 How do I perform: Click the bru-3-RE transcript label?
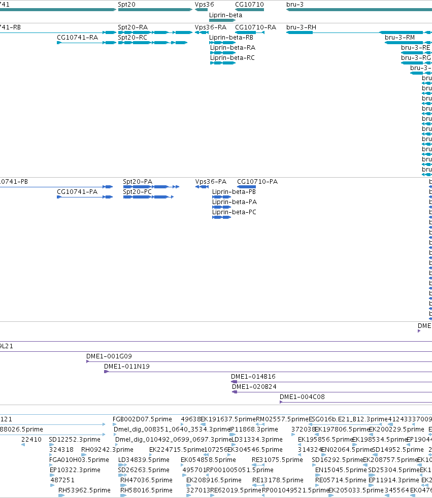tap(415, 48)
